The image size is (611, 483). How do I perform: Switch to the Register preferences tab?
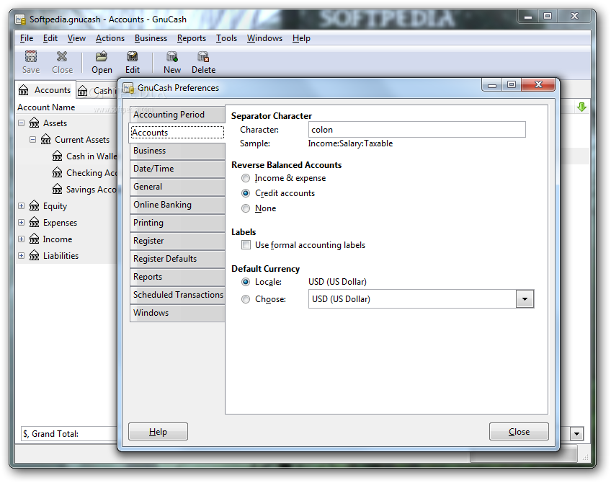178,241
